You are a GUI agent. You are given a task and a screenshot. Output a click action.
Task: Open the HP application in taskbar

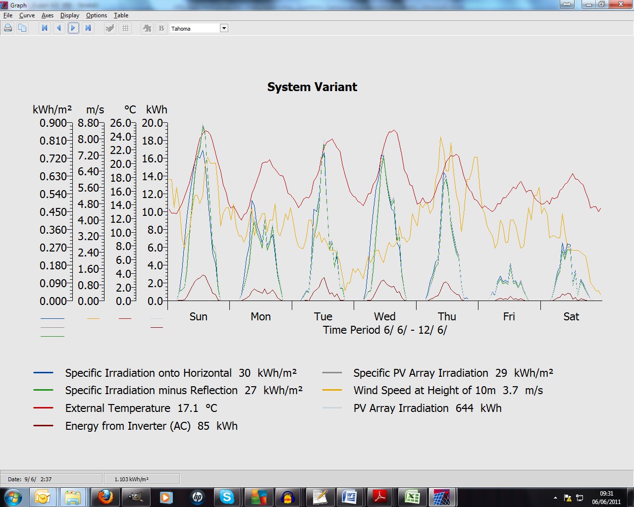pyautogui.click(x=197, y=497)
